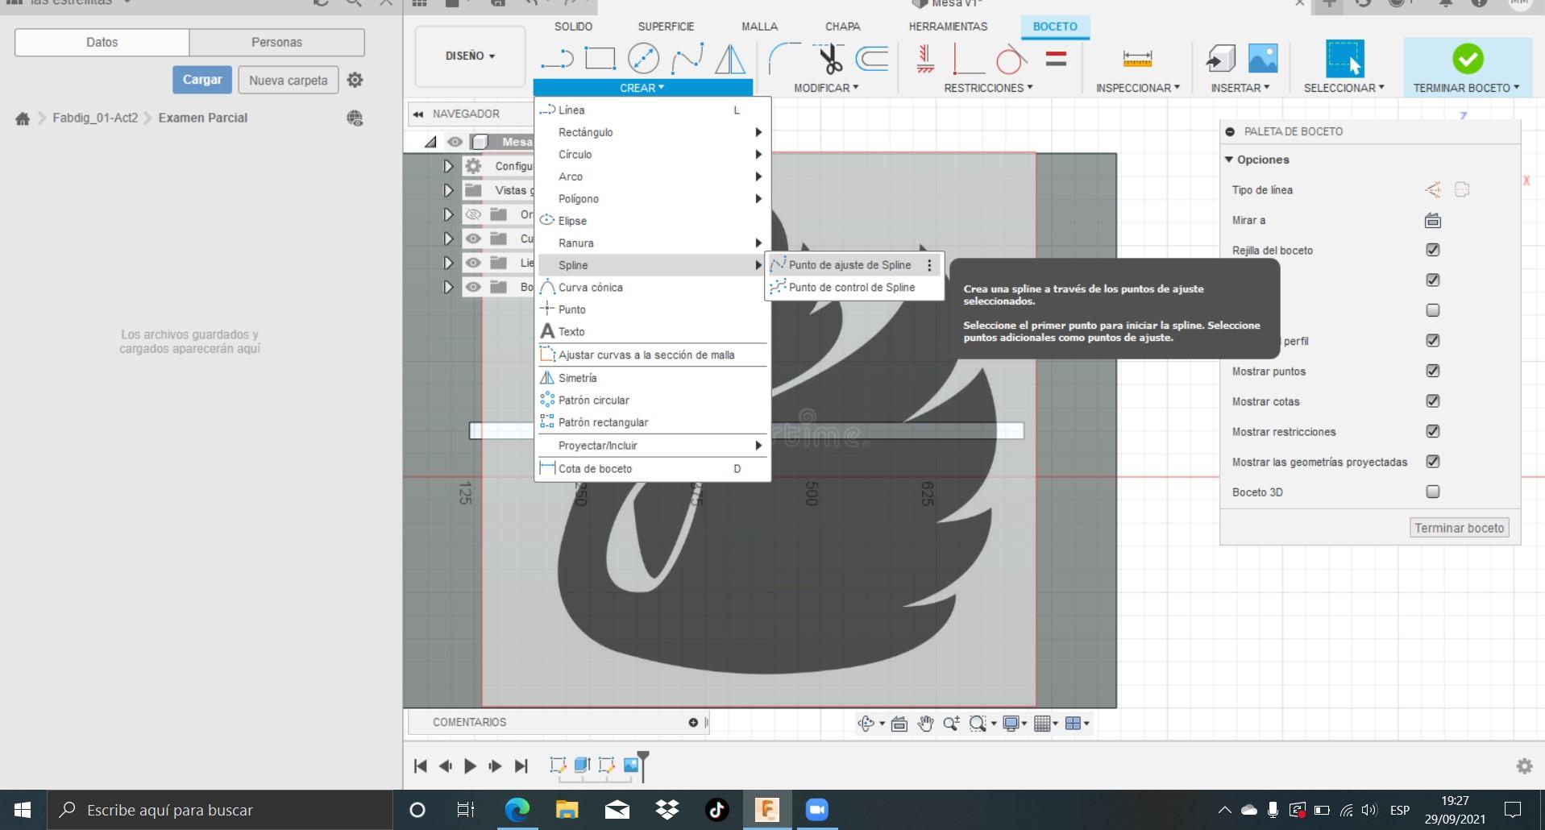Apply the Tangent constraint icon
Image resolution: width=1545 pixels, height=830 pixels.
click(1011, 59)
